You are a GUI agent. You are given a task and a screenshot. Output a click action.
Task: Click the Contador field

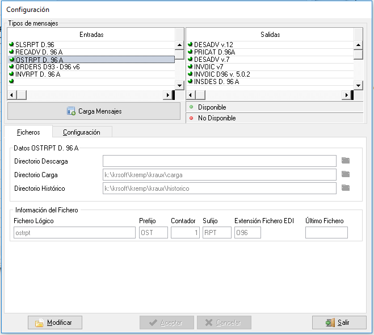(x=185, y=232)
